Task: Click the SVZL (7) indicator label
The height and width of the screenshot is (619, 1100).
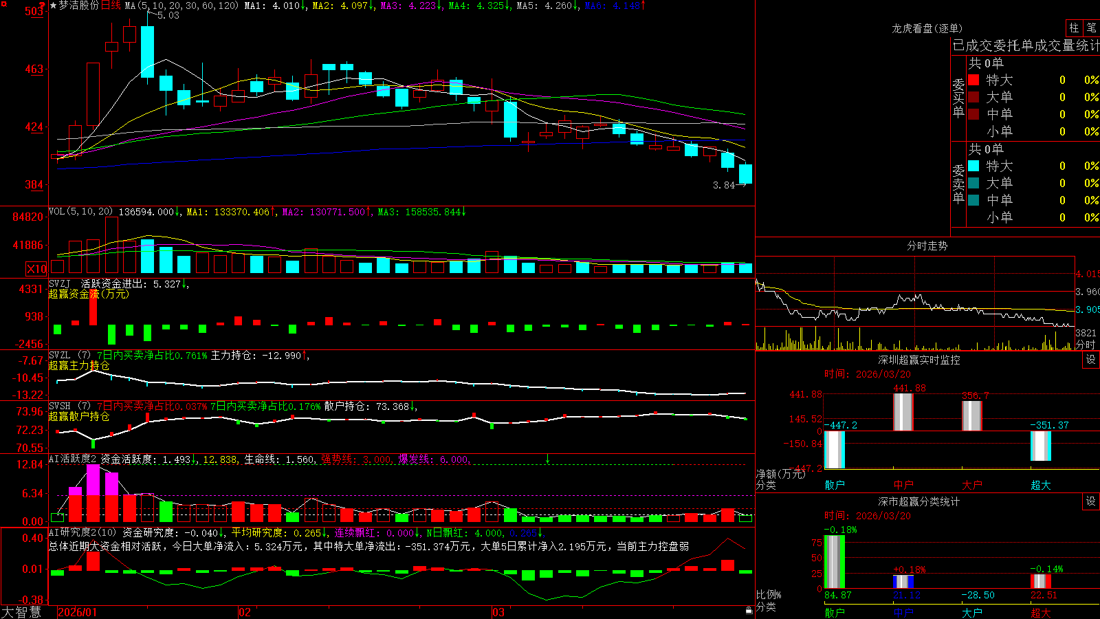Action: (70, 356)
